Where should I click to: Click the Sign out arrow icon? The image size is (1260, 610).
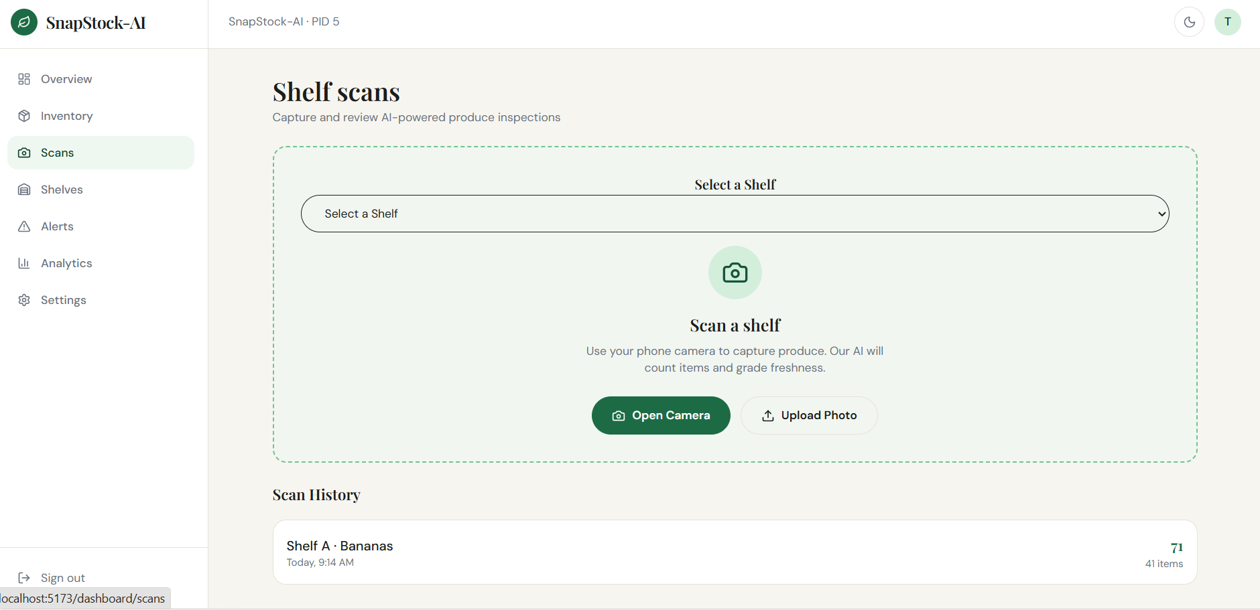pos(24,578)
